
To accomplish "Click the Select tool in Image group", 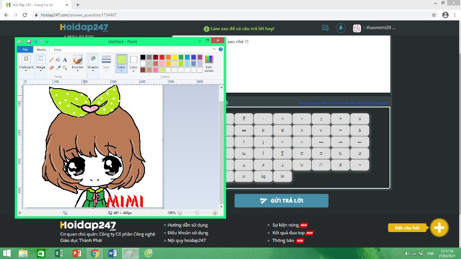I will [x=41, y=59].
